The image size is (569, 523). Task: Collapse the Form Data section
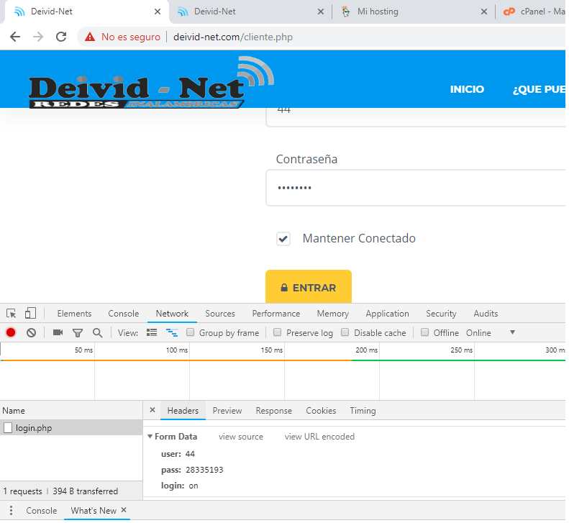(150, 437)
